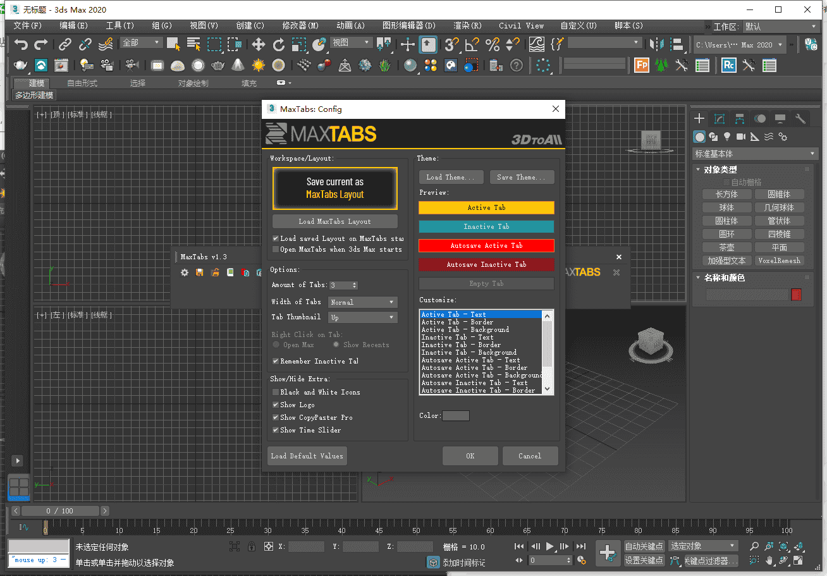This screenshot has height=576, width=827.
Task: Open the 选定对象 key filter dropdown
Action: [704, 546]
